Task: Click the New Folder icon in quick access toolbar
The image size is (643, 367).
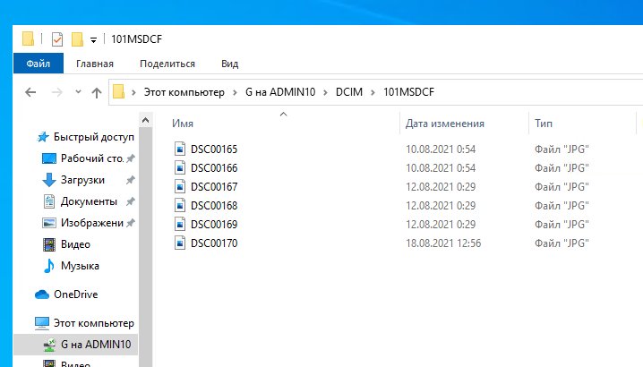Action: (x=77, y=38)
